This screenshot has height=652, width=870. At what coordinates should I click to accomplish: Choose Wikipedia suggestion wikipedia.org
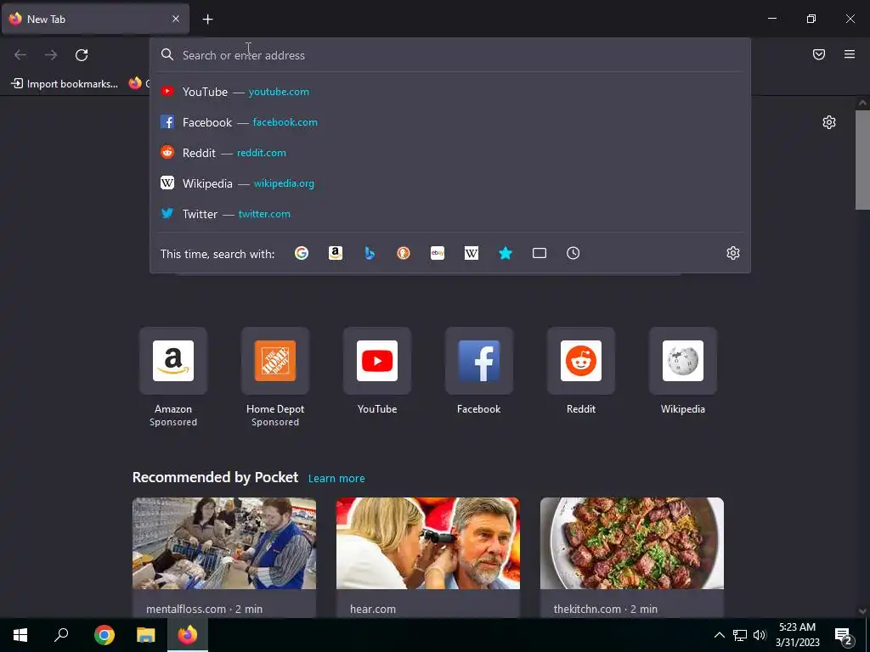(x=450, y=183)
